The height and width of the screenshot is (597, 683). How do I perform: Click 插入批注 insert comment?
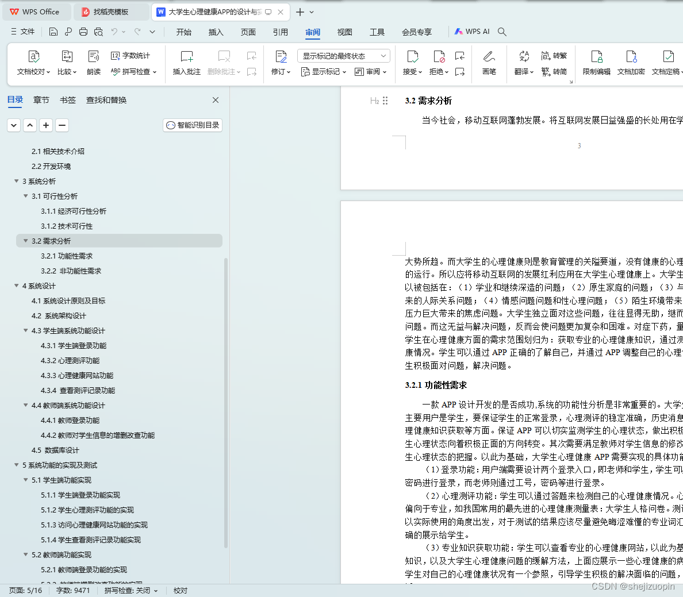[x=186, y=63]
